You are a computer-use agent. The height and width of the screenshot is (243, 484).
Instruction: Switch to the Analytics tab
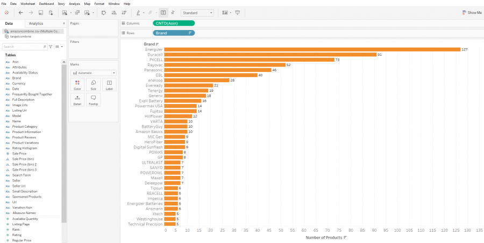click(x=36, y=24)
